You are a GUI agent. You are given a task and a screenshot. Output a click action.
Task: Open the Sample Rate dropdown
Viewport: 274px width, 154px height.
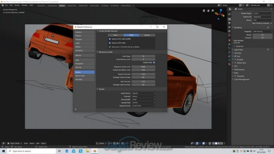coord(143,103)
